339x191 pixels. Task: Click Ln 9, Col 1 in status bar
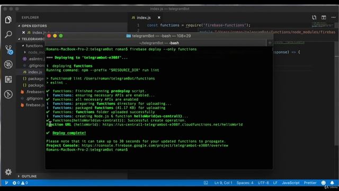[x=223, y=183]
